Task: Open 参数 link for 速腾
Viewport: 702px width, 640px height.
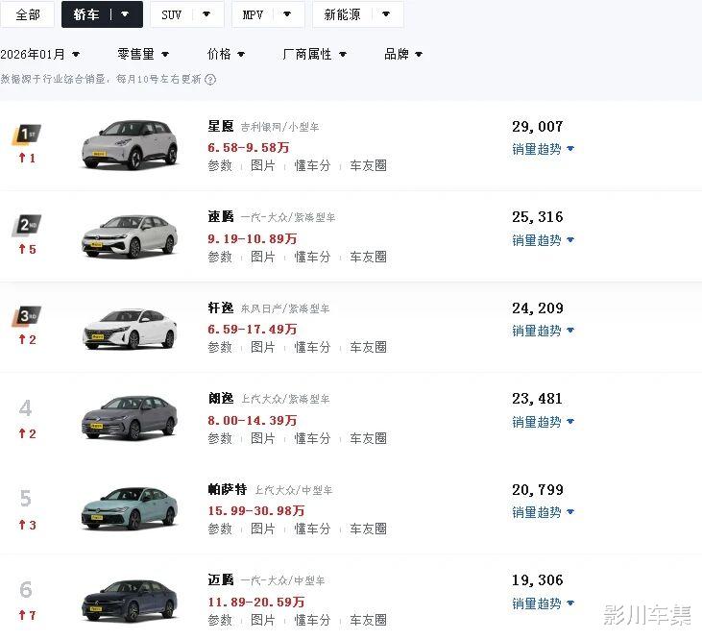Action: (220, 257)
